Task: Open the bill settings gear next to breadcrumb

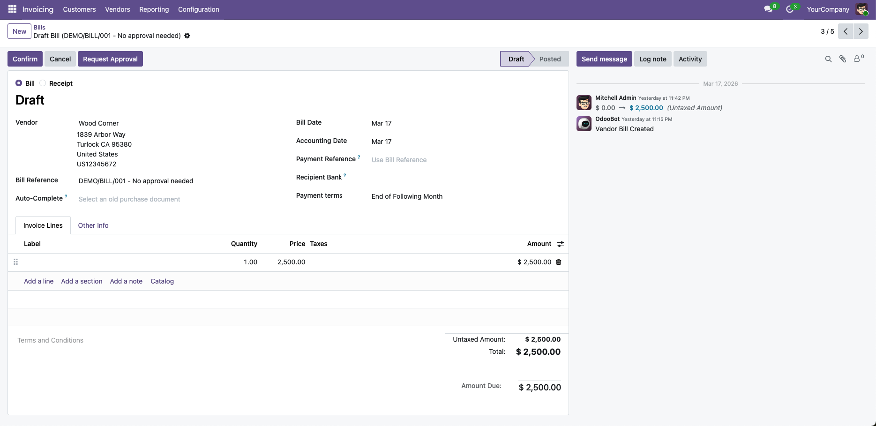Action: pyautogui.click(x=187, y=36)
